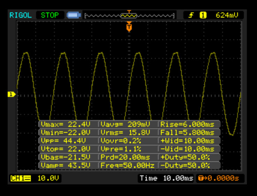The height and width of the screenshot is (196, 257).
Task: Click the Vrms= 15.8V measurement
Action: 125,133
